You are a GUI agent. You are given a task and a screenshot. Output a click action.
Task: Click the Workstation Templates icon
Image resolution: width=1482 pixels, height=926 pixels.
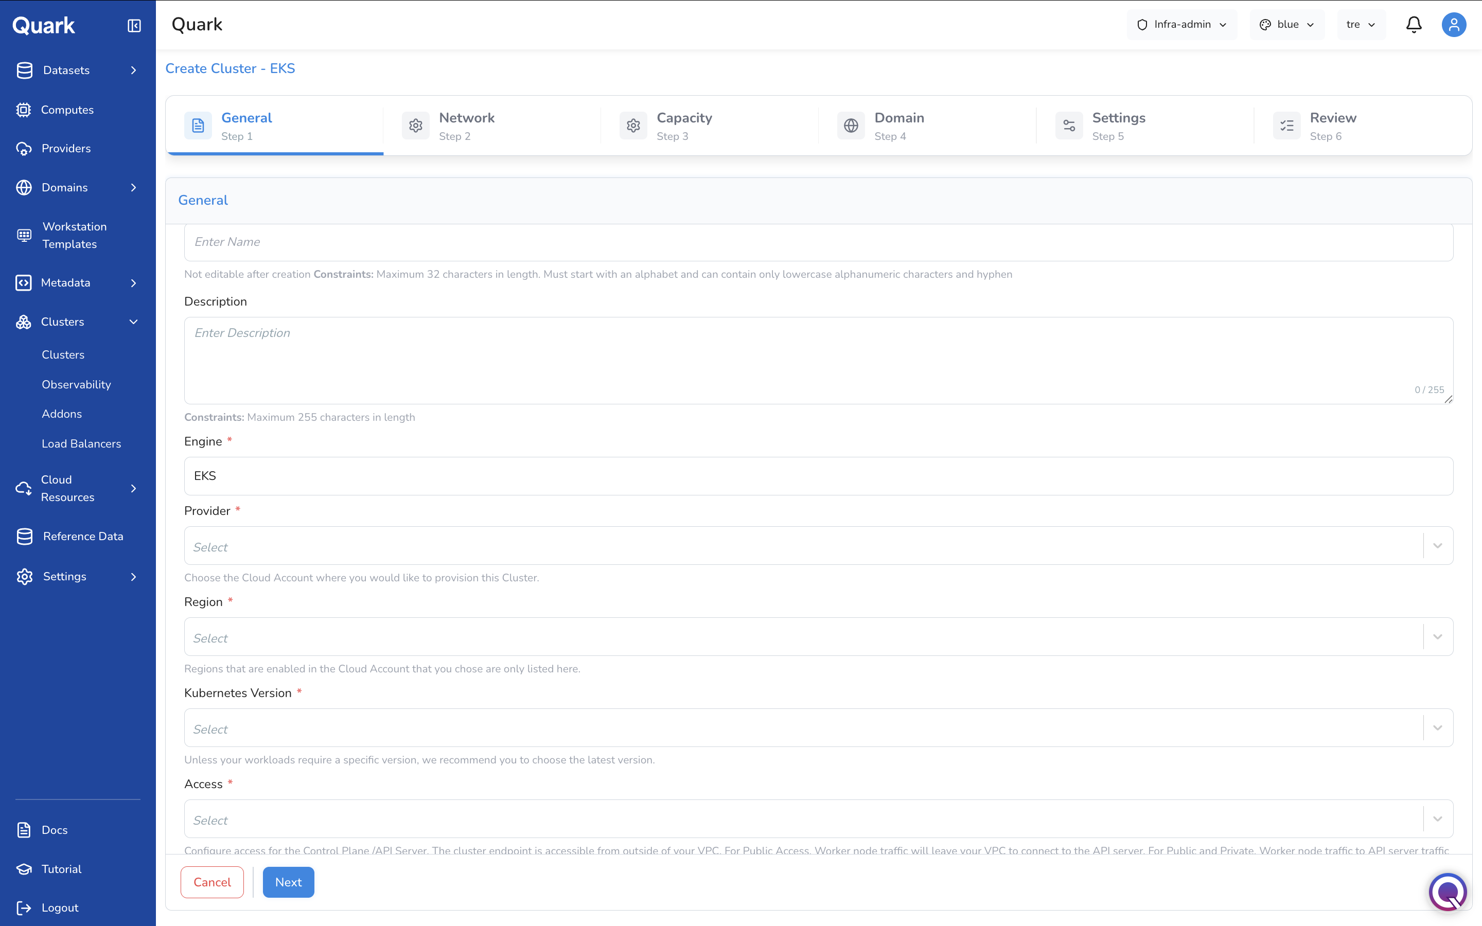click(24, 235)
